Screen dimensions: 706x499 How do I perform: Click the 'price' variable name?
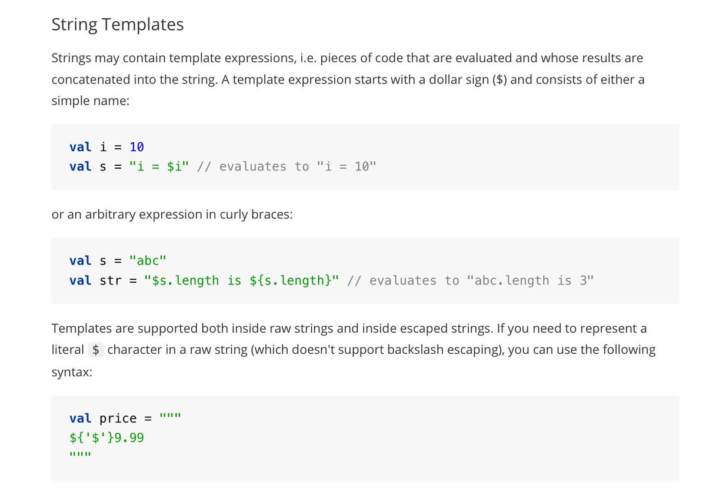click(x=118, y=418)
